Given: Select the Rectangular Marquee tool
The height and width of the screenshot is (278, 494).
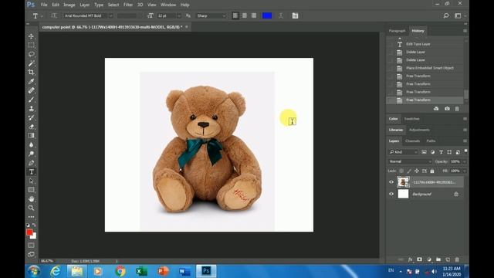Looking at the screenshot, I should [31, 45].
